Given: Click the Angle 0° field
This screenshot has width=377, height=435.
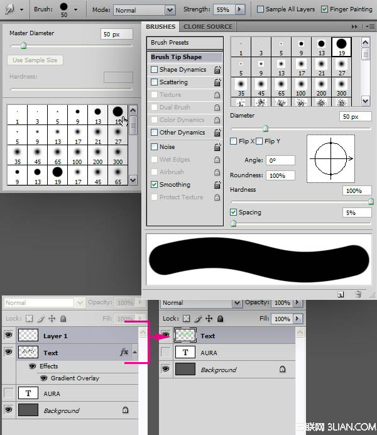Looking at the screenshot, I should (x=280, y=160).
